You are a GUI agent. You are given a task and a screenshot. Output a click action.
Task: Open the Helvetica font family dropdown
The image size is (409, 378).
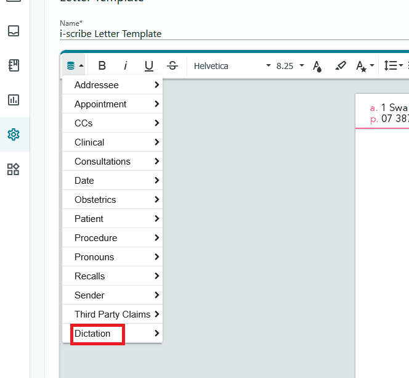tap(232, 66)
